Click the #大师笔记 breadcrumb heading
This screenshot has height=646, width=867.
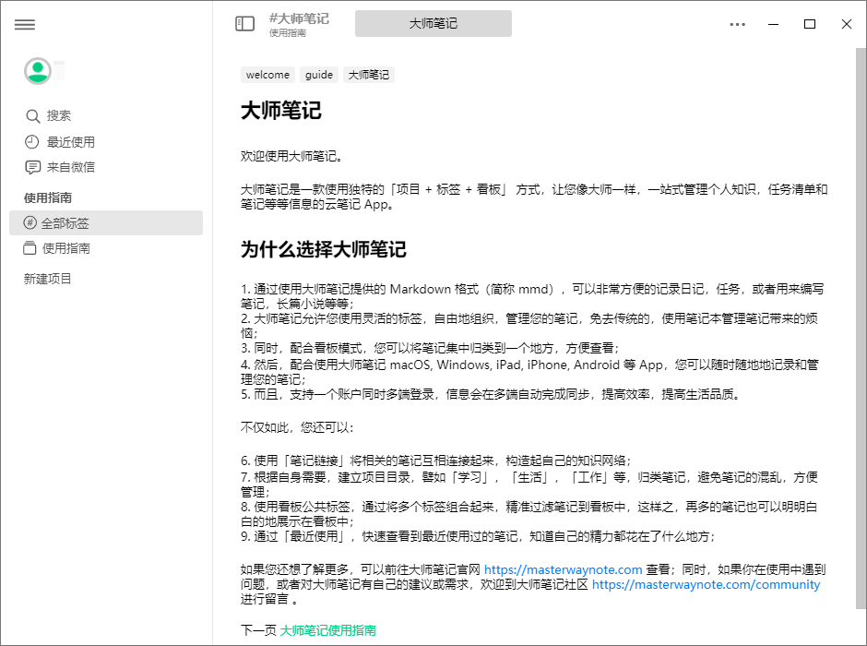[299, 18]
